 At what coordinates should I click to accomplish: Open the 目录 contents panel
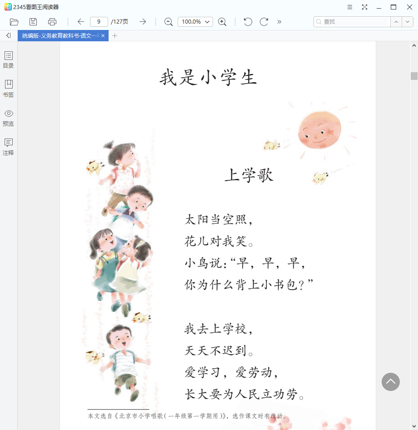pos(8,59)
